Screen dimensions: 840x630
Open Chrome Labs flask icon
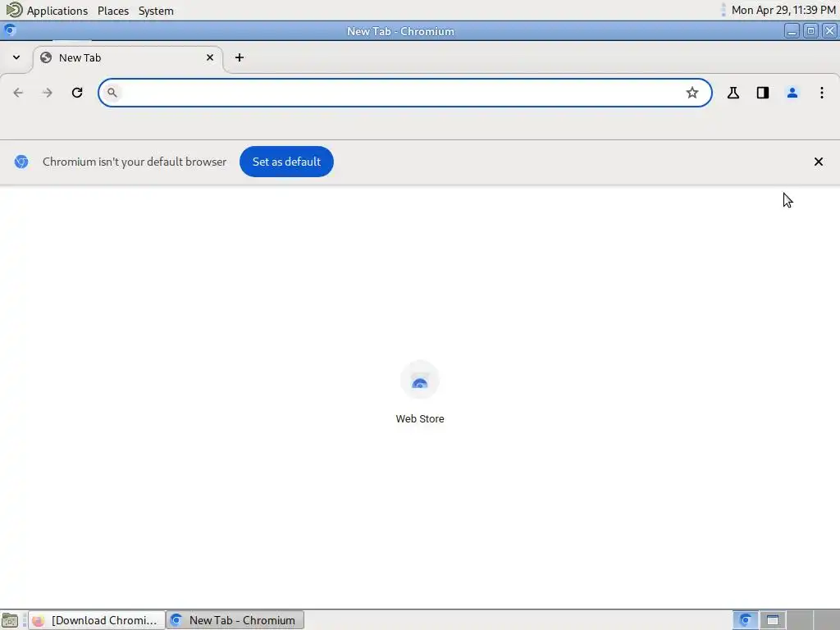pyautogui.click(x=733, y=93)
